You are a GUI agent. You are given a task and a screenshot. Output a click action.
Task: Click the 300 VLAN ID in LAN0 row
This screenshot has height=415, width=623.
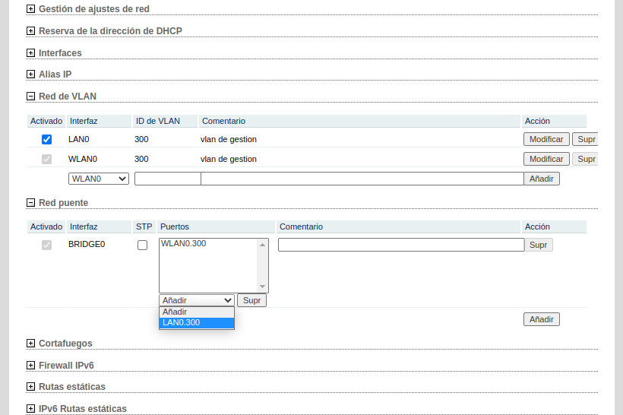coord(141,140)
